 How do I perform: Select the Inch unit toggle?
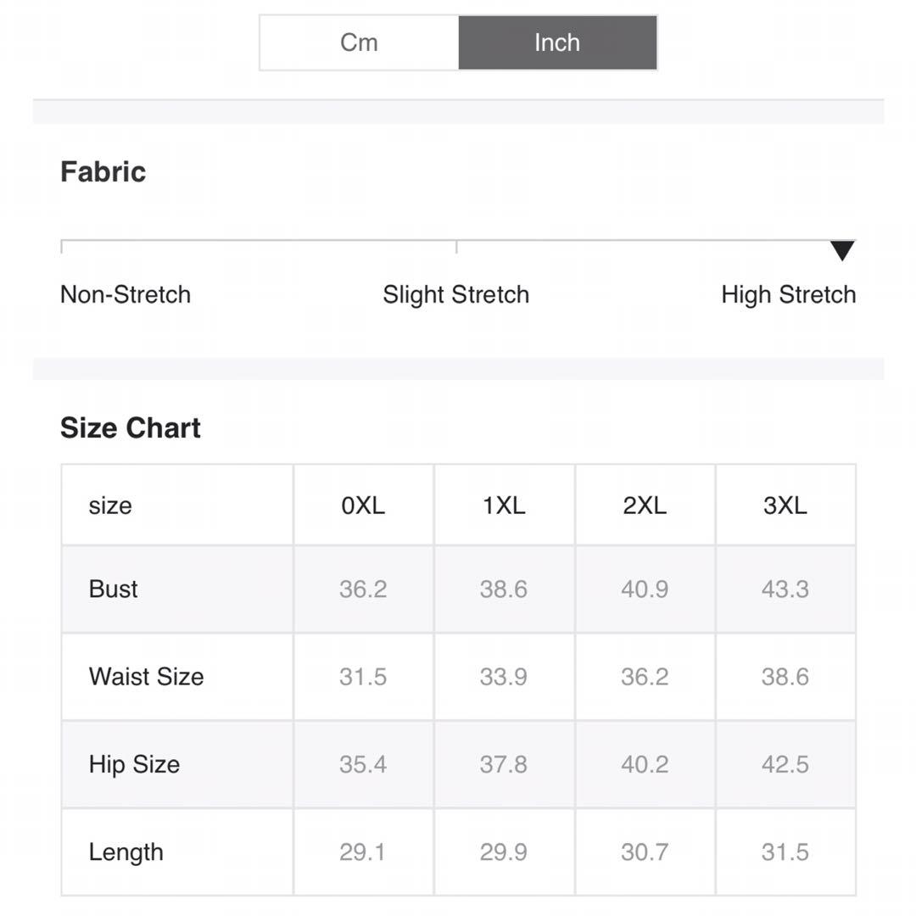click(x=557, y=42)
